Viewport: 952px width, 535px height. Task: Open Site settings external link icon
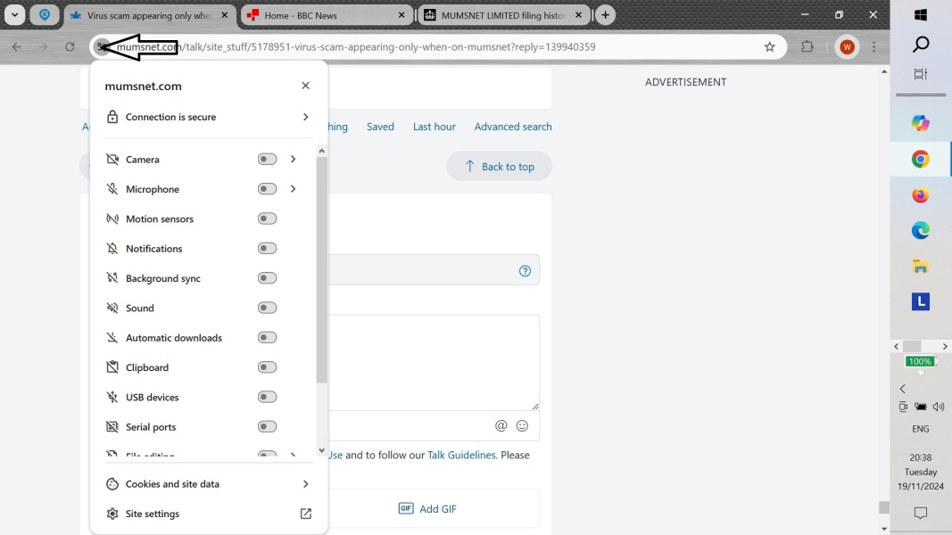[x=305, y=514]
